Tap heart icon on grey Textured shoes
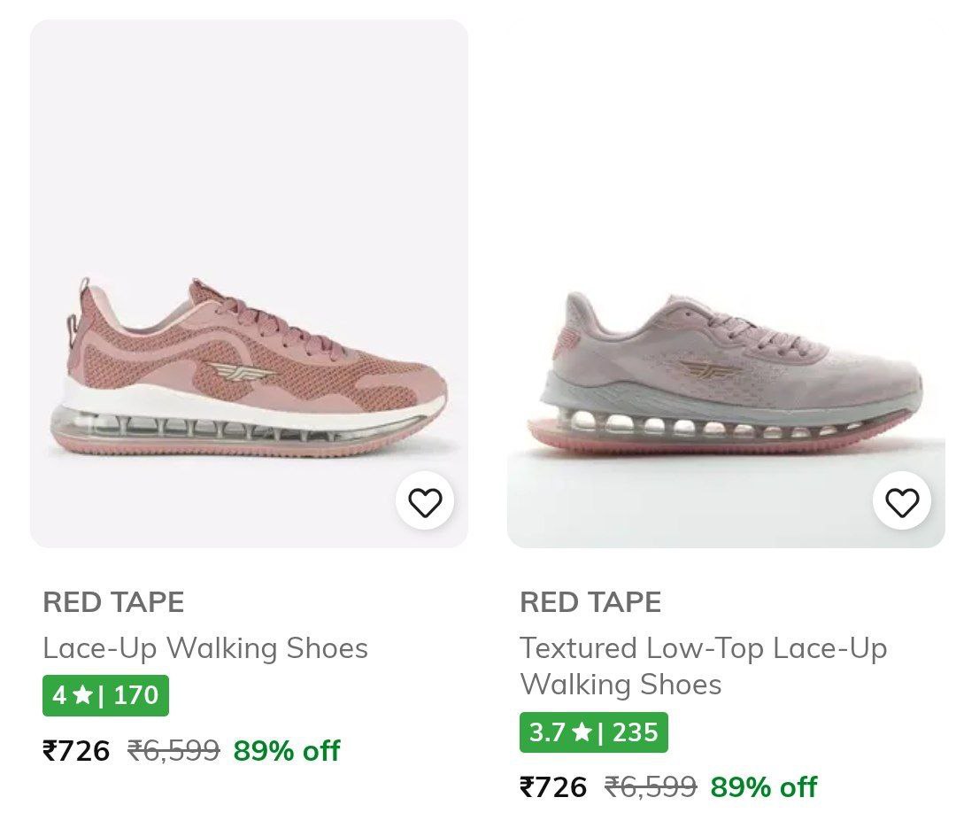956x813 pixels. point(901,502)
